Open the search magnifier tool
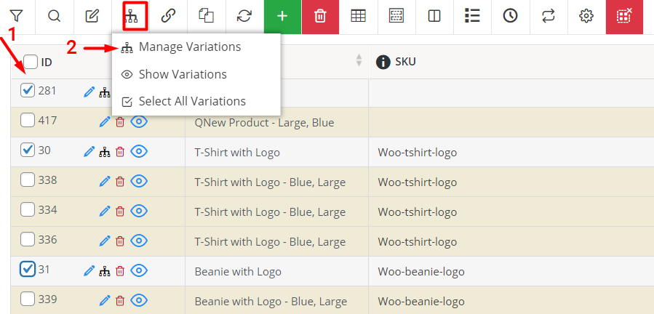654x314 pixels. [54, 16]
